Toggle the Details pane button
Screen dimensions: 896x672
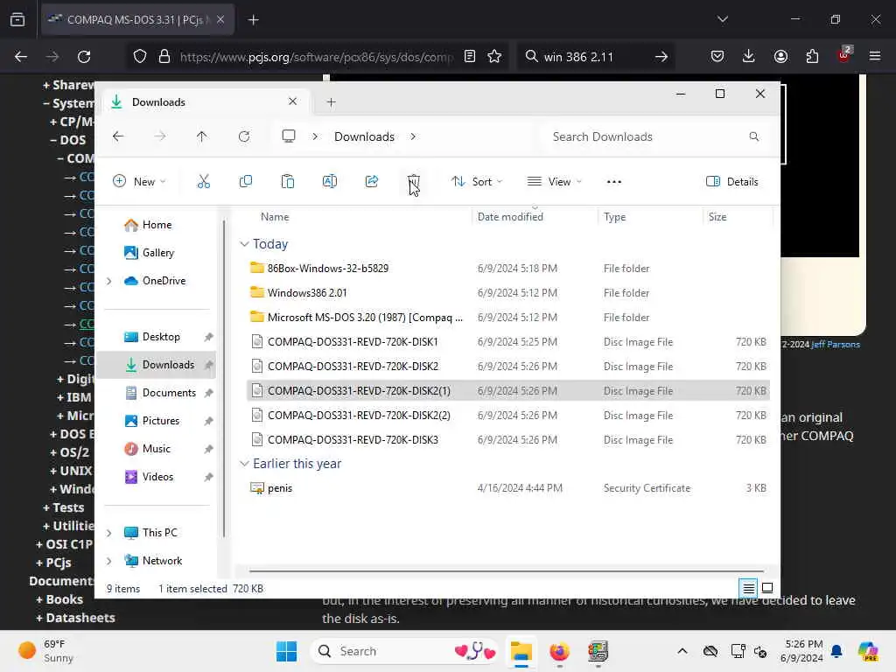[x=732, y=182]
